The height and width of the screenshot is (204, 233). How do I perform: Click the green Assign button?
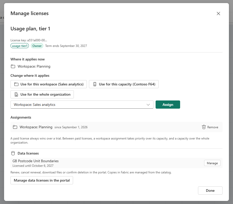(x=168, y=105)
